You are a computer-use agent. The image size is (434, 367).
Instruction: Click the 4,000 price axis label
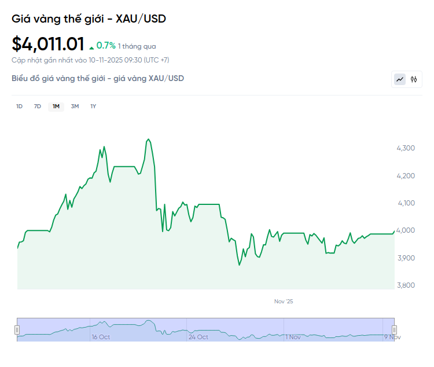[x=405, y=230]
